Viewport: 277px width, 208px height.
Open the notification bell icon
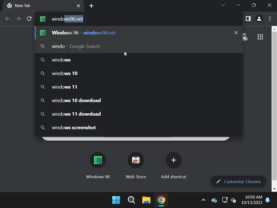268,200
